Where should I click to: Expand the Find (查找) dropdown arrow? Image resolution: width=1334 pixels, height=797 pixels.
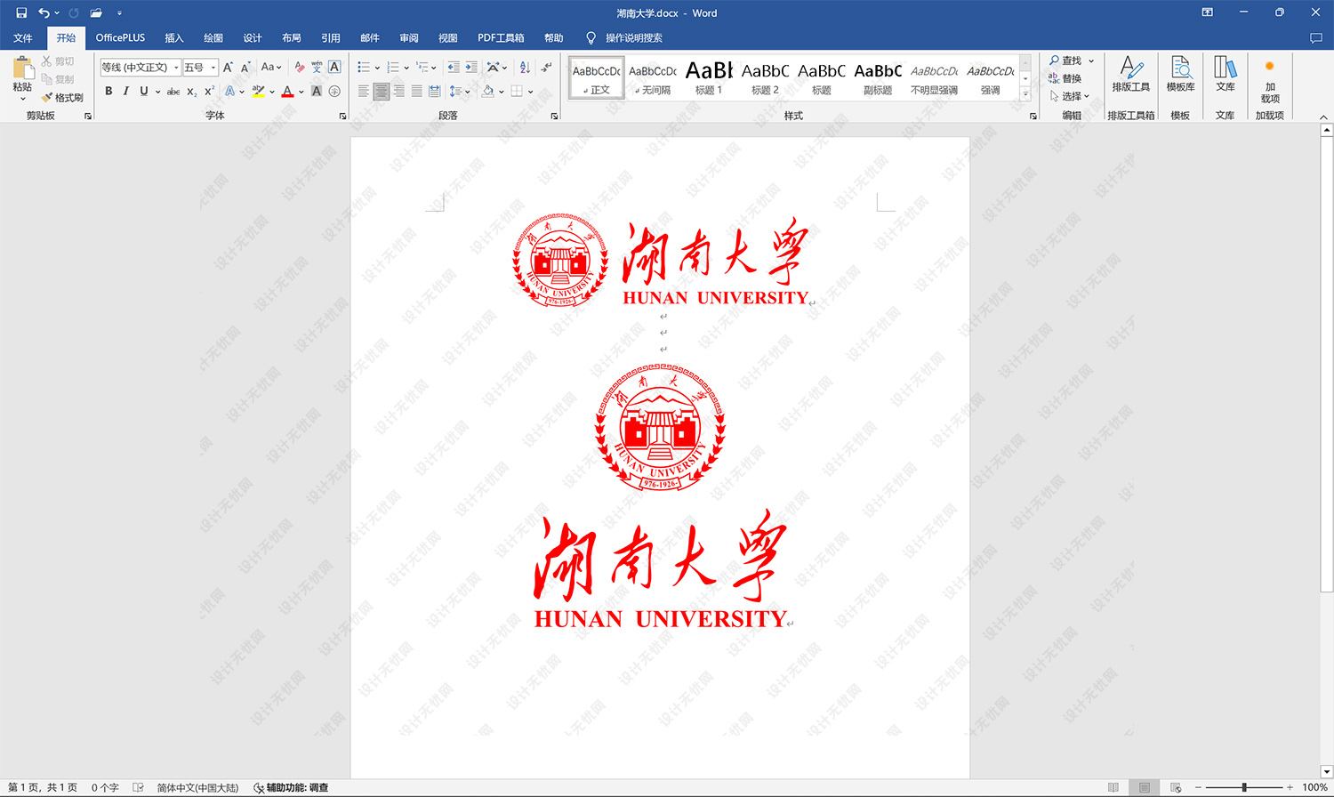click(1091, 60)
